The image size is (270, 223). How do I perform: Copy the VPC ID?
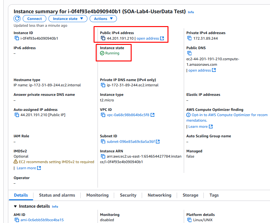pos(103,115)
